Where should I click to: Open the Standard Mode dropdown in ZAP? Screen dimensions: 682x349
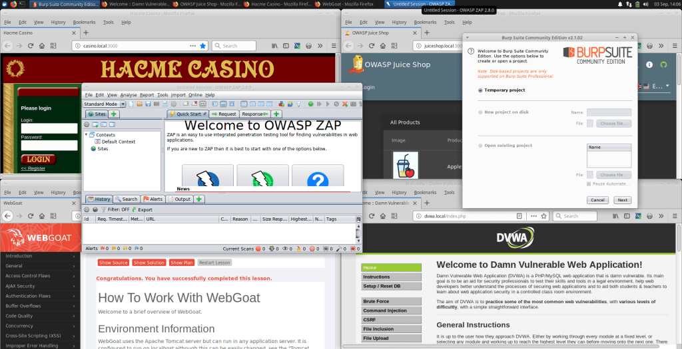click(x=104, y=104)
